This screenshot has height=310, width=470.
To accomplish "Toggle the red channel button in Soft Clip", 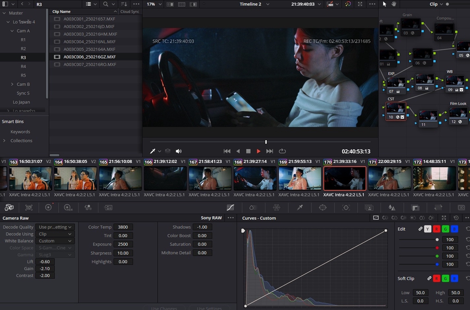I will [437, 278].
